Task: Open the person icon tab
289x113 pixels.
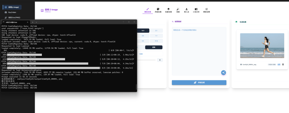Action: 187,10
